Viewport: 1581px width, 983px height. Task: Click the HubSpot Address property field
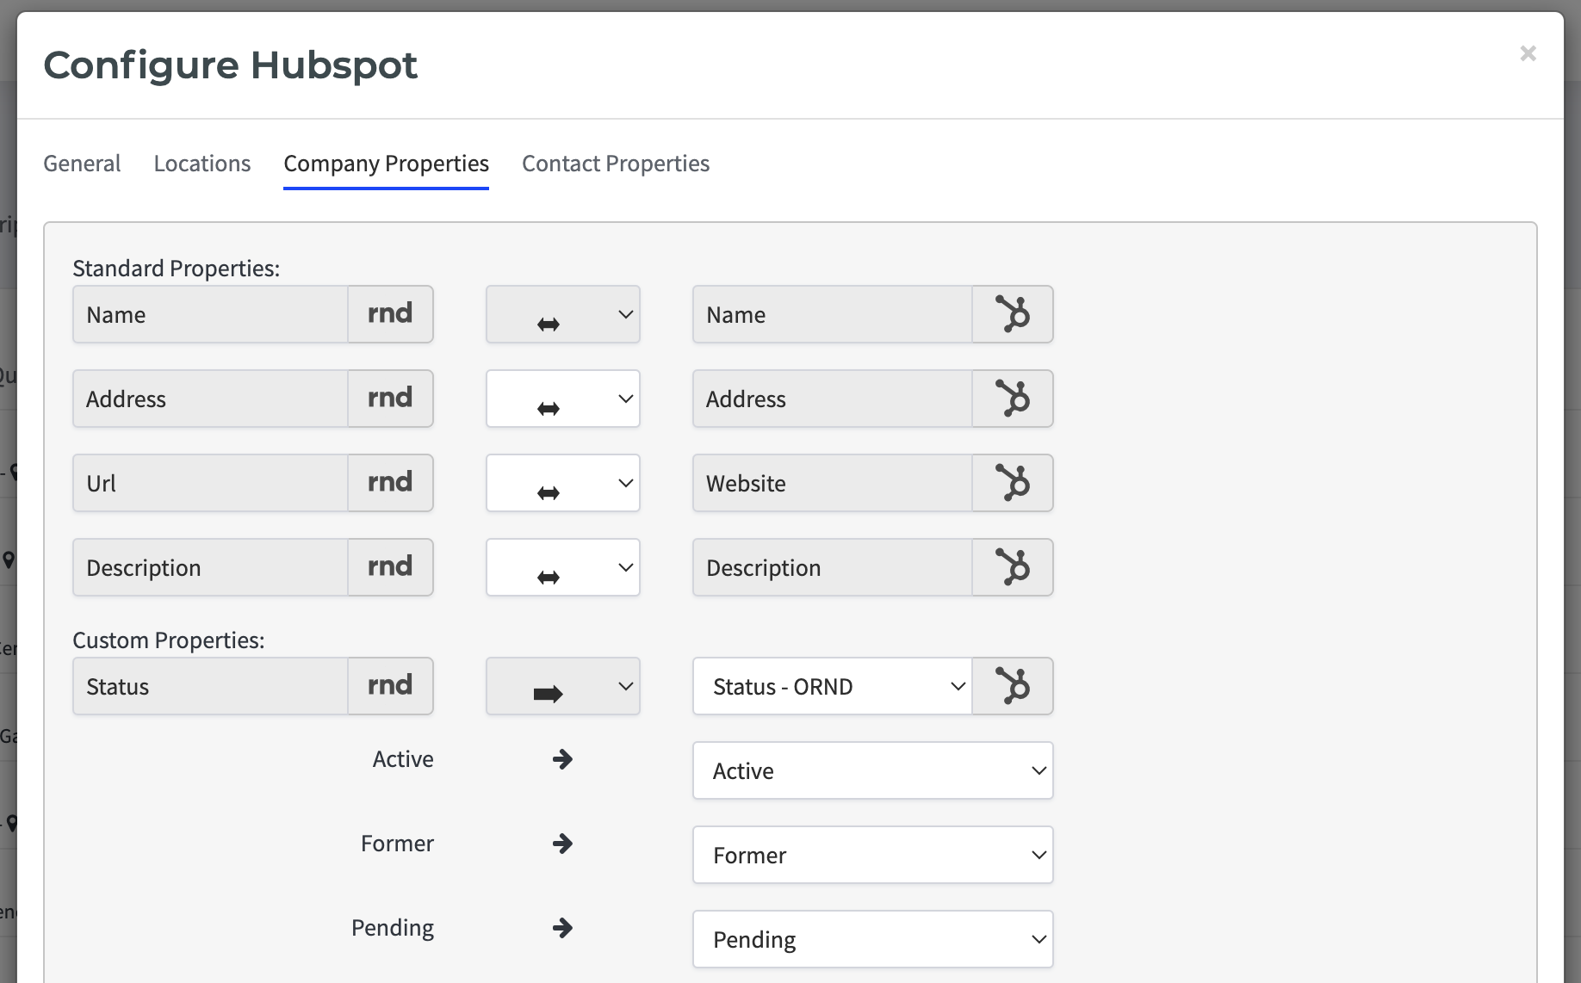click(x=833, y=399)
